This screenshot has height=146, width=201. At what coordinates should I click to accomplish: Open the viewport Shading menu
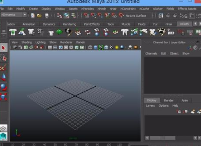click(27, 42)
